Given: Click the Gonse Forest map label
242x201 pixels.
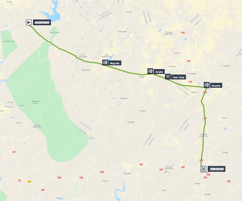Looking at the screenshot, I should point(9,41).
